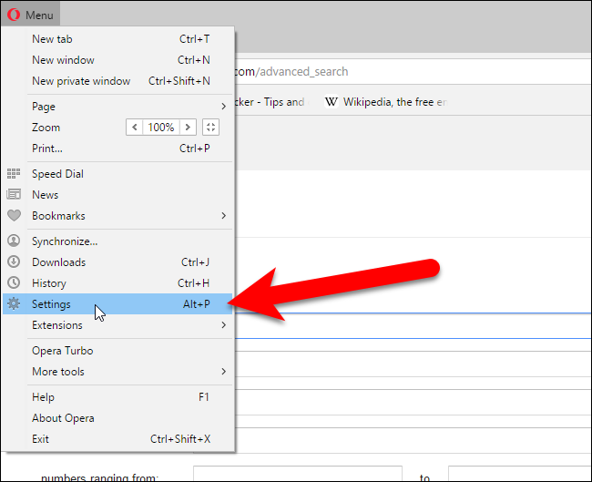The image size is (592, 482).
Task: Click the Settings gear icon
Action: [14, 303]
